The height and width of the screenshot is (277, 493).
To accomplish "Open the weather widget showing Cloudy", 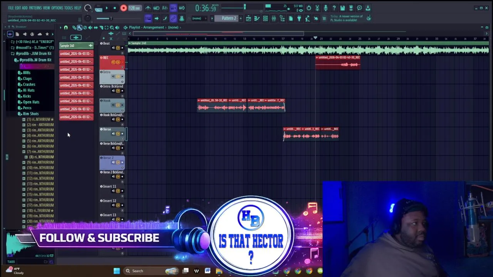I will [x=15, y=271].
